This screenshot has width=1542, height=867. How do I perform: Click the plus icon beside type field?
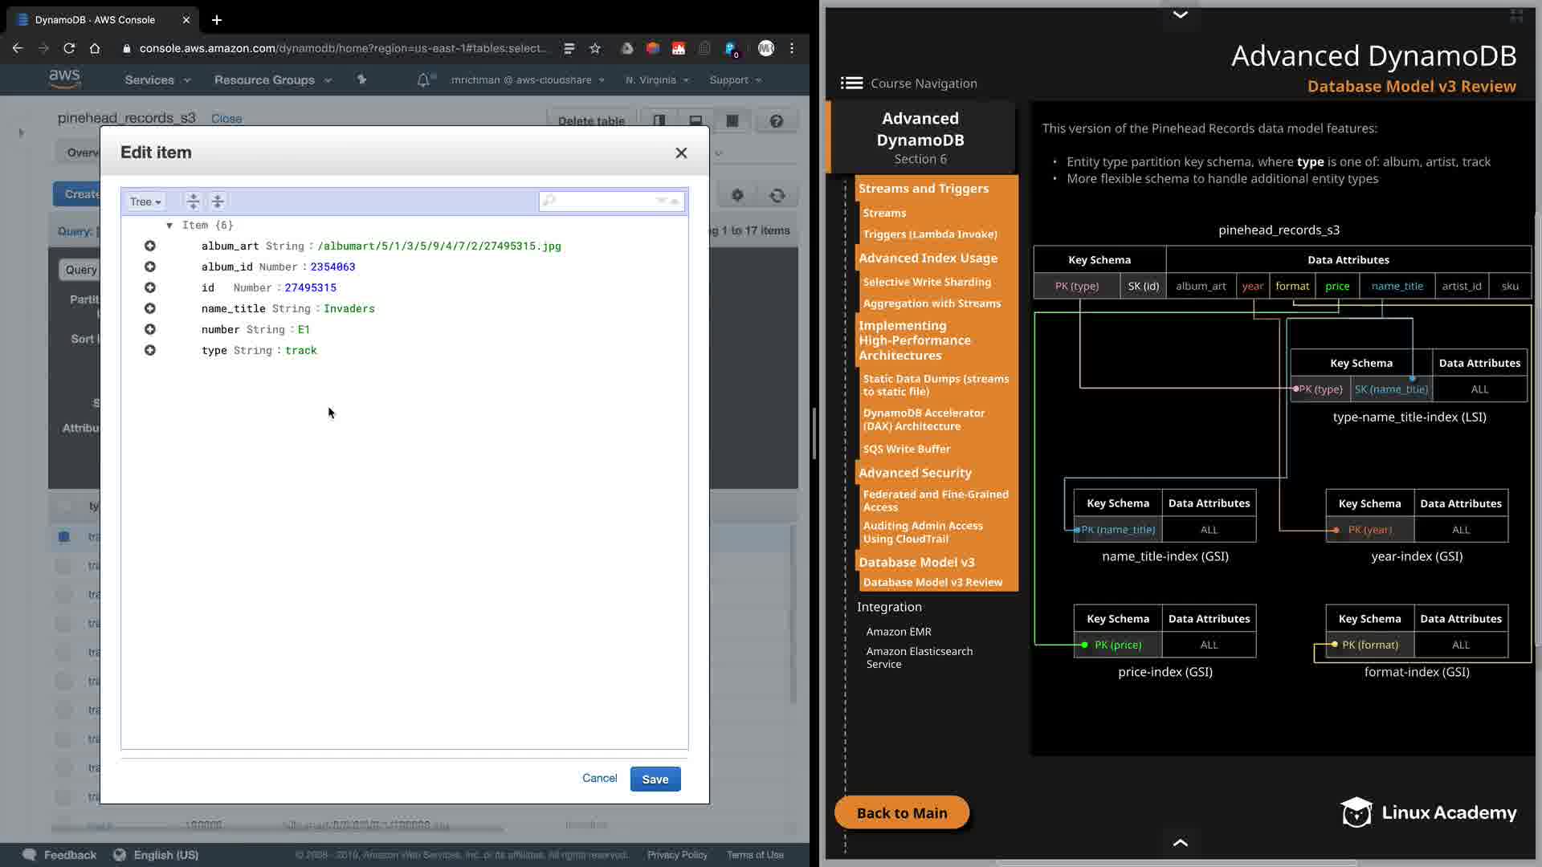pos(149,350)
